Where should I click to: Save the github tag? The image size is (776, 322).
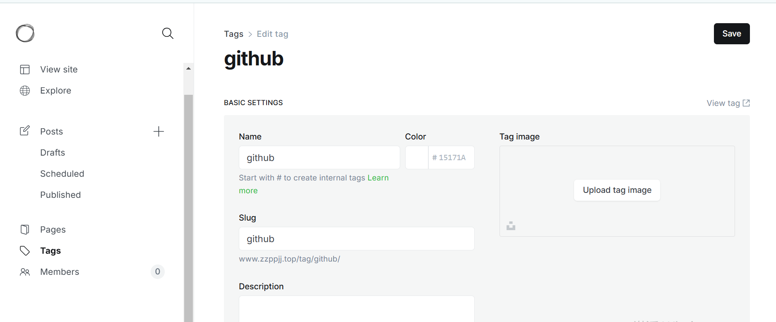click(731, 34)
